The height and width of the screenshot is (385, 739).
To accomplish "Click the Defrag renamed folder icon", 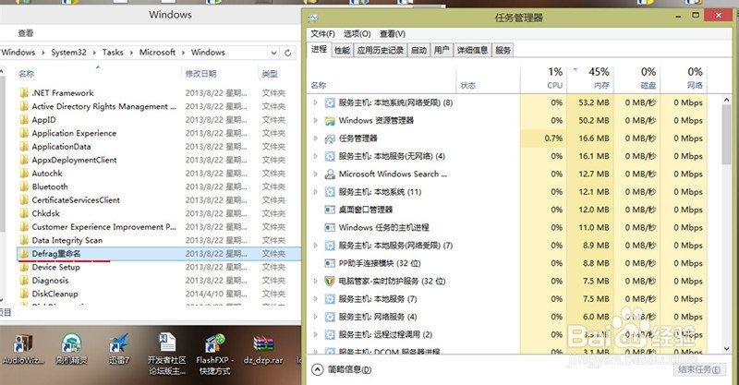I will point(24,254).
